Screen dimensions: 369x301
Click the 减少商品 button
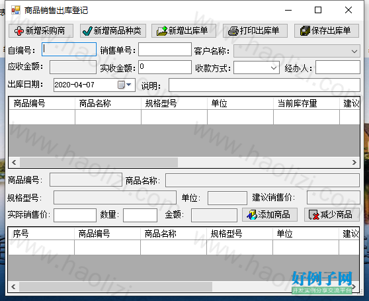coord(332,214)
